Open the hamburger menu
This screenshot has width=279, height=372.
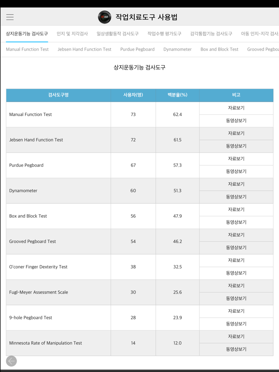(10, 17)
